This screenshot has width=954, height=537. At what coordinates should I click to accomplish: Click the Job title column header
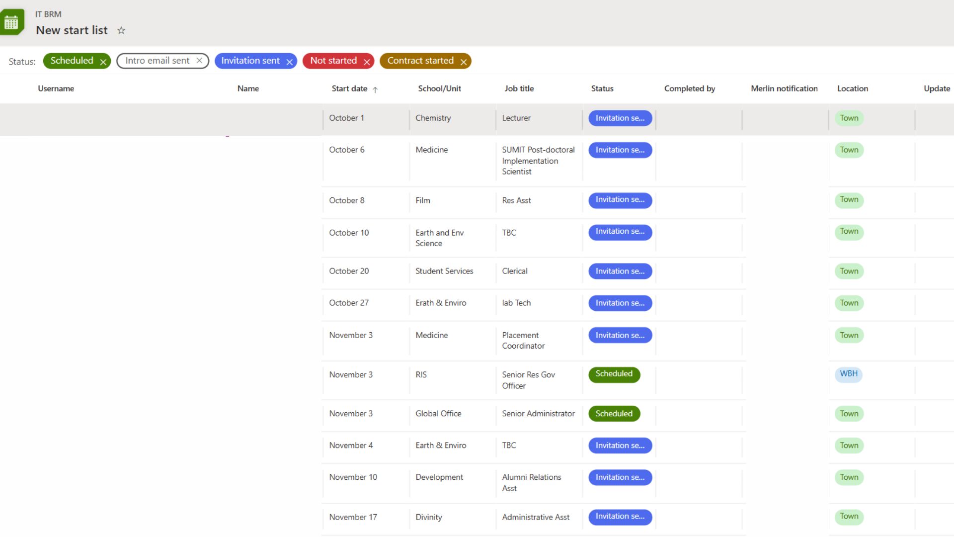[x=519, y=89]
